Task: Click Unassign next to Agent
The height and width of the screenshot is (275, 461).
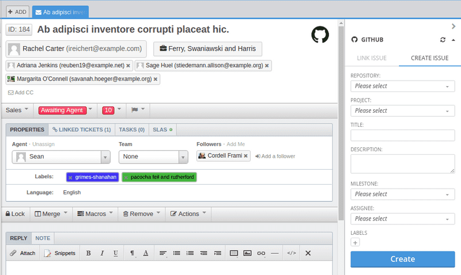Action: 43,144
